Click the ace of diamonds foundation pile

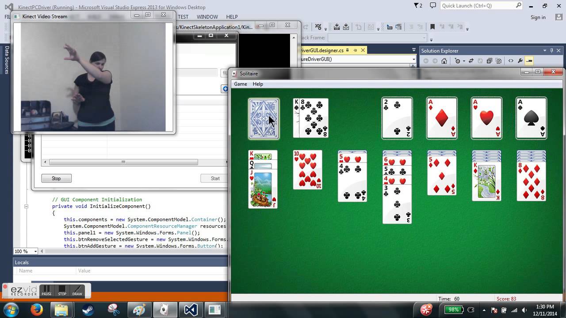[x=442, y=118]
